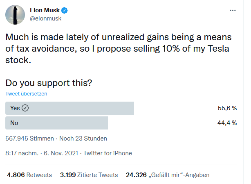Screen dimensions: 251x184
Task: Open Elon Musk's profile picture
Action: pos(15,15)
